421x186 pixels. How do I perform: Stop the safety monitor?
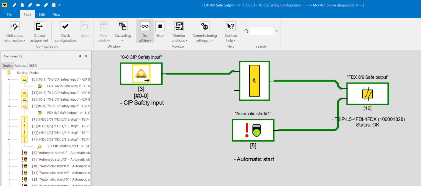160,30
